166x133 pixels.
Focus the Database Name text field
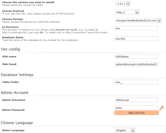pos(136,39)
